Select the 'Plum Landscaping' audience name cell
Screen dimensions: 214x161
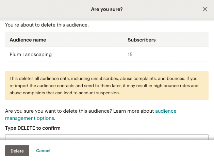click(x=31, y=54)
